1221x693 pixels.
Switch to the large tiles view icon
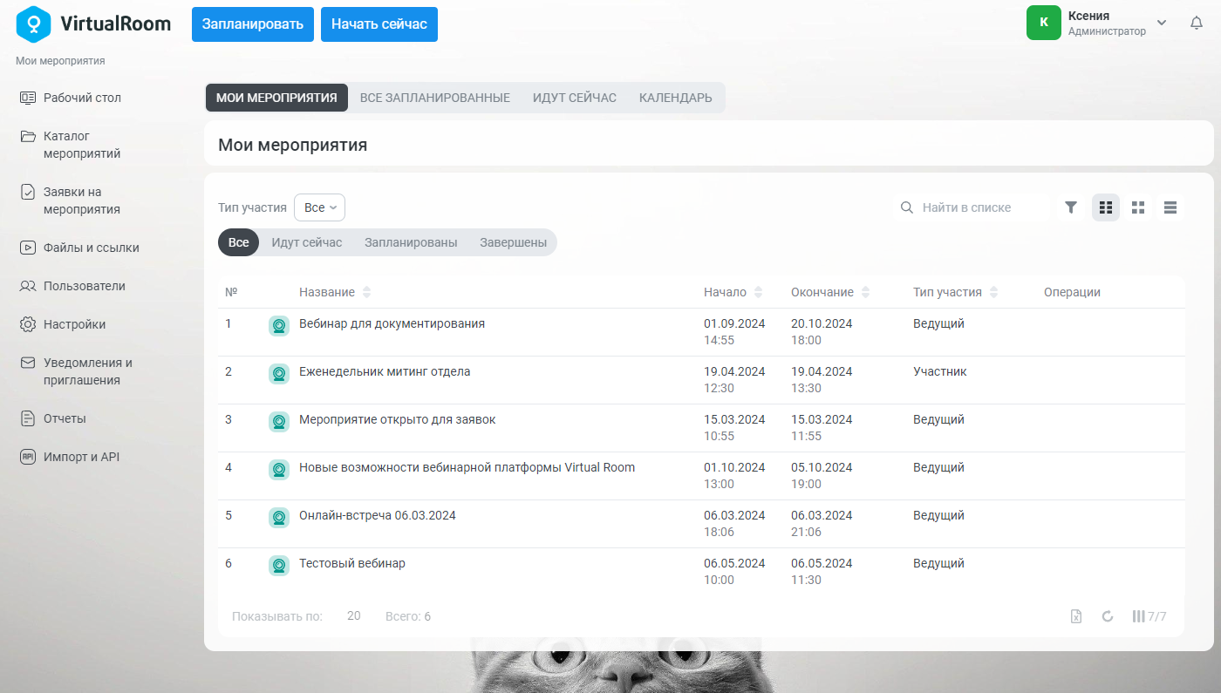[1138, 207]
